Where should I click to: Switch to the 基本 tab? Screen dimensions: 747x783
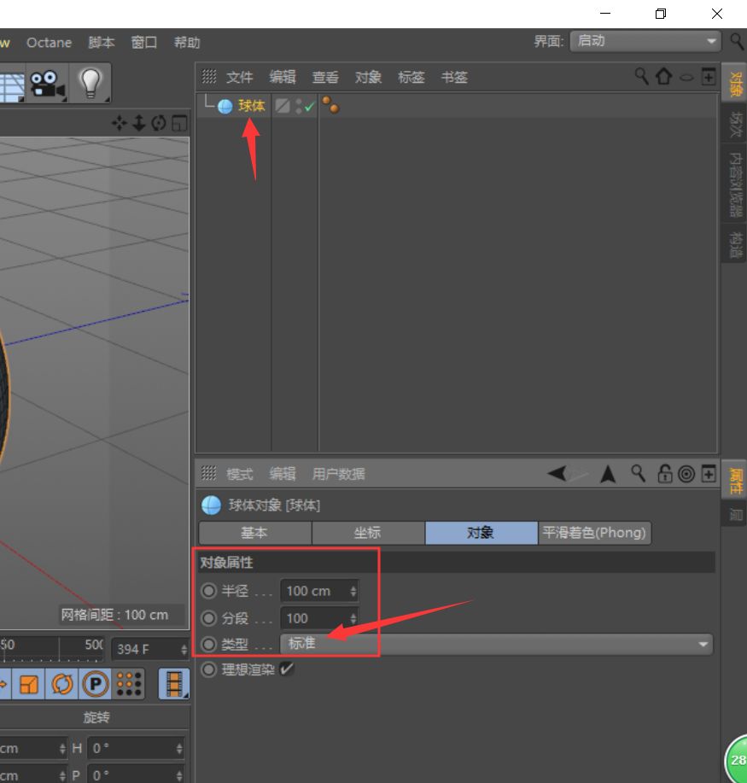click(x=255, y=533)
